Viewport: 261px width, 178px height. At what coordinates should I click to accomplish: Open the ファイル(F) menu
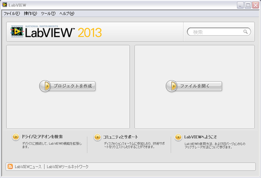pyautogui.click(x=12, y=13)
